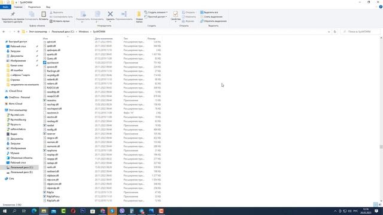Select ftp.mozilla.org network location
Screen dimensions: 383x215
(18, 119)
